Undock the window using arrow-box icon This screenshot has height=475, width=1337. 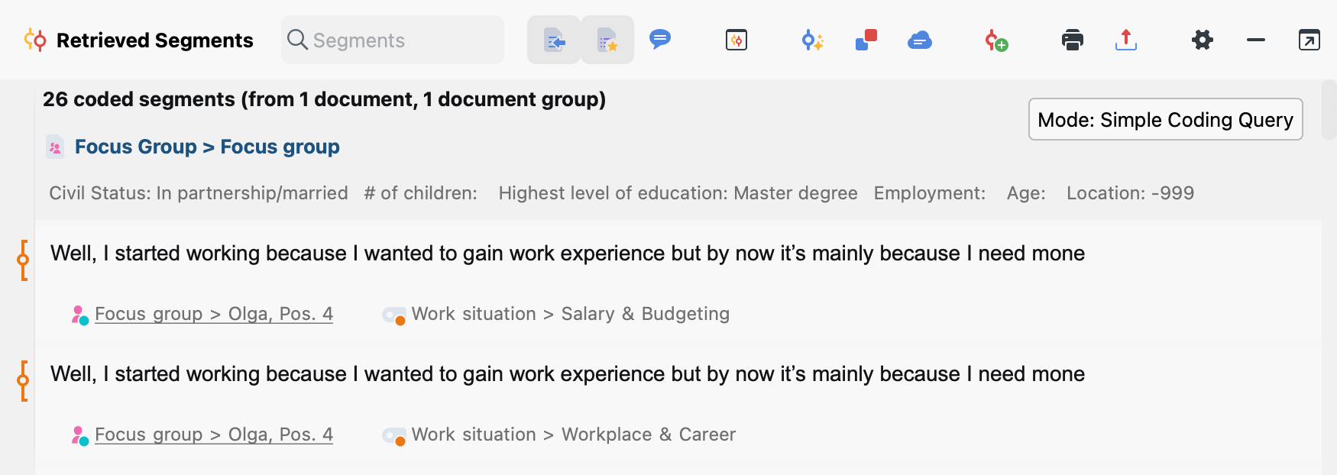click(1309, 40)
